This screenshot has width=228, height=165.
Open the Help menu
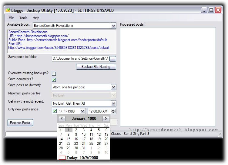point(36,18)
